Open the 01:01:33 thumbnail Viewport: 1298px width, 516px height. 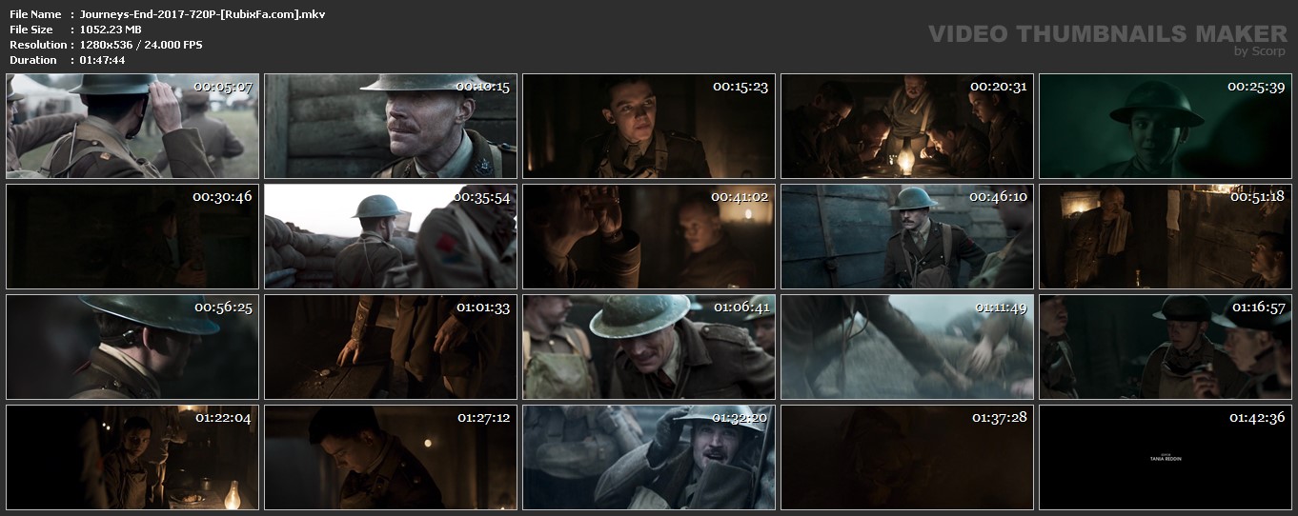pyautogui.click(x=391, y=347)
